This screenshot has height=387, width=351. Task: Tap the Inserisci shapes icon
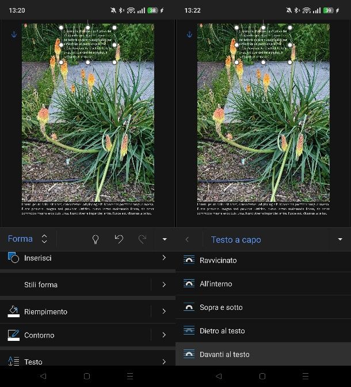[14, 258]
